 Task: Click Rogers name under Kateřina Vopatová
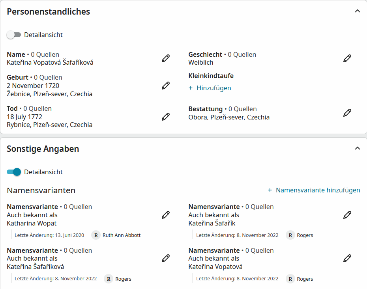click(x=305, y=279)
